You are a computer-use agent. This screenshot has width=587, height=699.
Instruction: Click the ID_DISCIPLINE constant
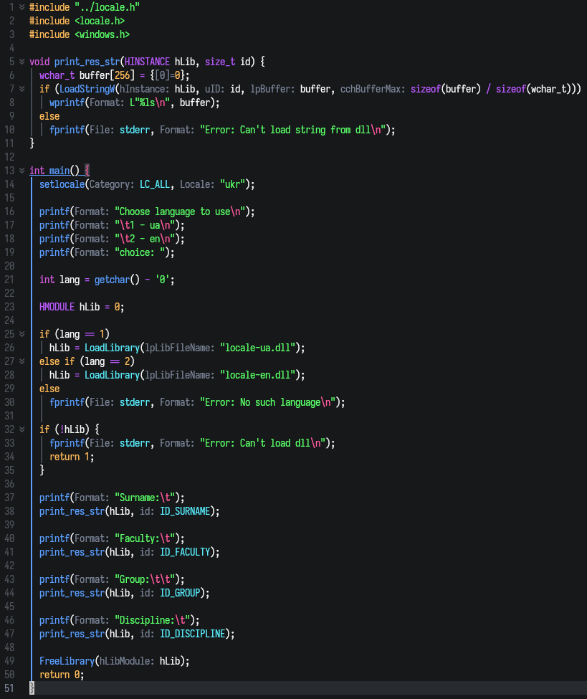pos(193,634)
